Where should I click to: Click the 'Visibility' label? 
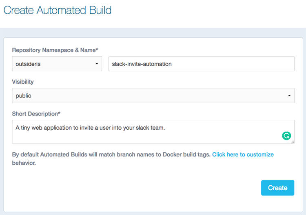coord(23,82)
